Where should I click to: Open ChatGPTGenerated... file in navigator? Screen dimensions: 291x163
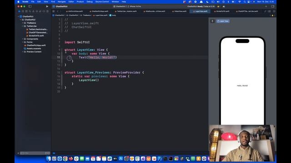[x=37, y=33]
